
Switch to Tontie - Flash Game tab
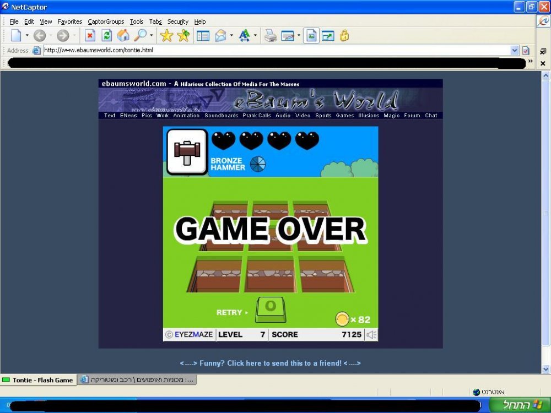(x=39, y=380)
